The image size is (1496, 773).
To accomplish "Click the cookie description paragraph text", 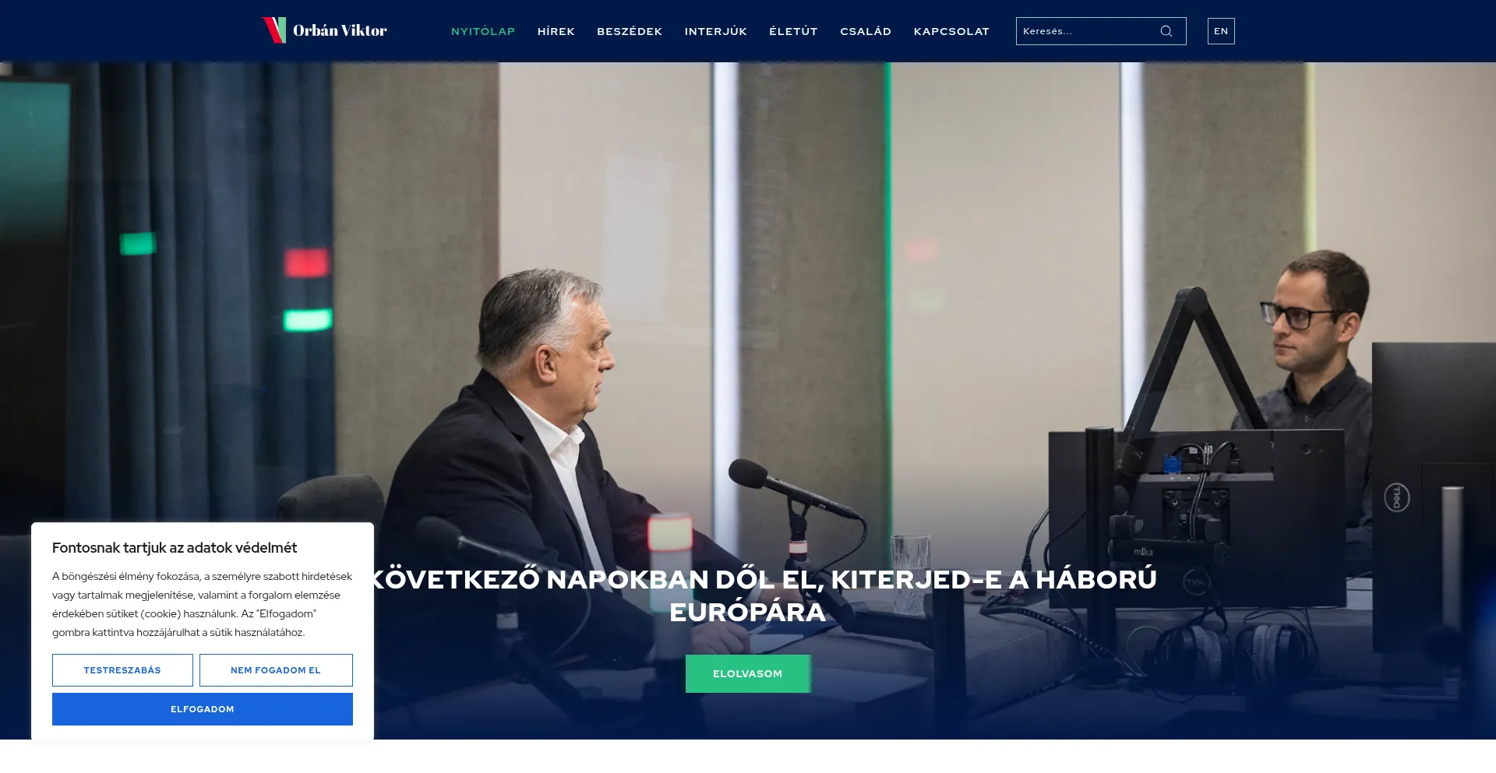I will 203,604.
